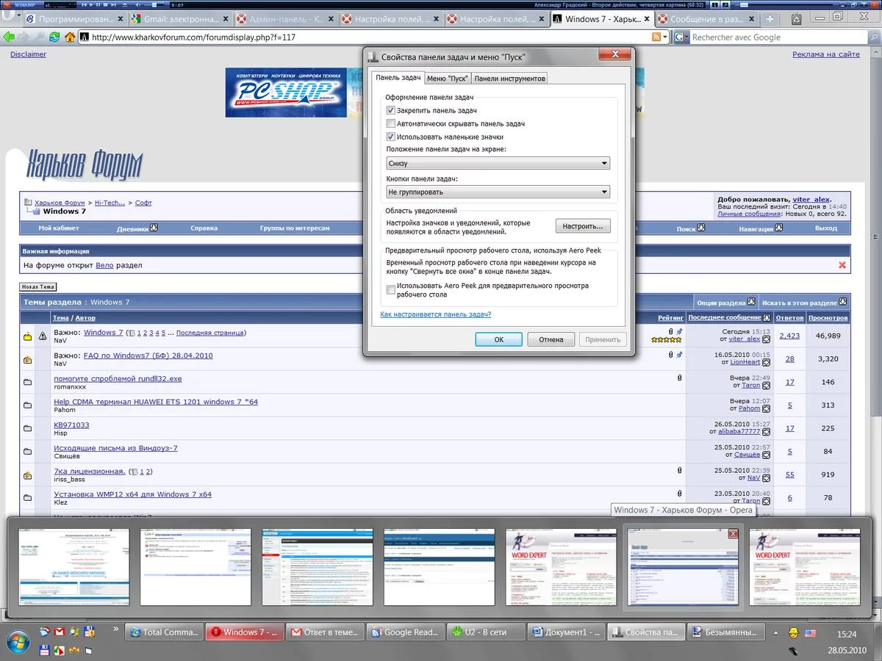This screenshot has height=661, width=882.
Task: Open Дневники forum menu dropdown
Action: (x=137, y=228)
